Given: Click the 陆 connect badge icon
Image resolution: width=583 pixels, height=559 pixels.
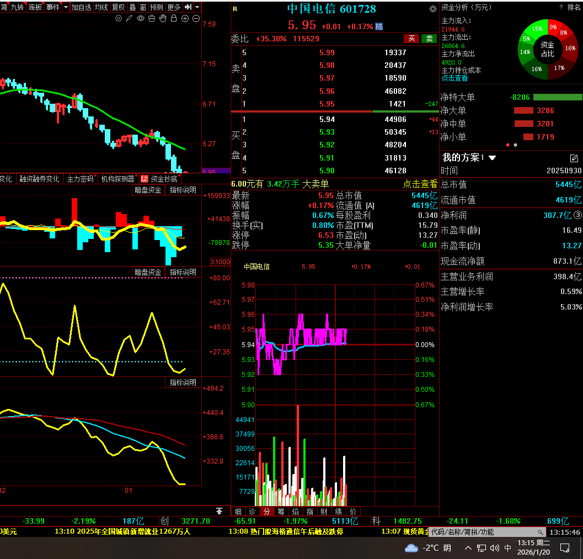Looking at the screenshot, I should [x=379, y=26].
